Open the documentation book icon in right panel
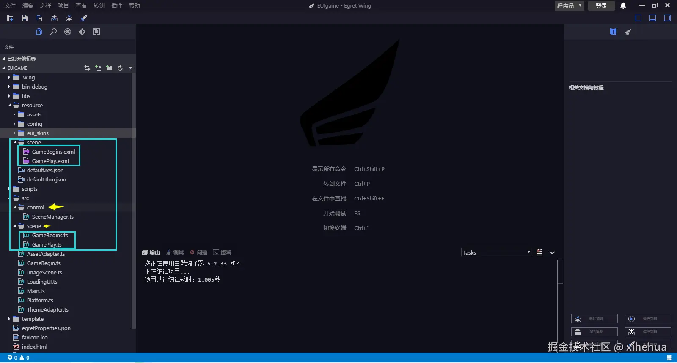Screen dimensions: 677x363 [614, 32]
